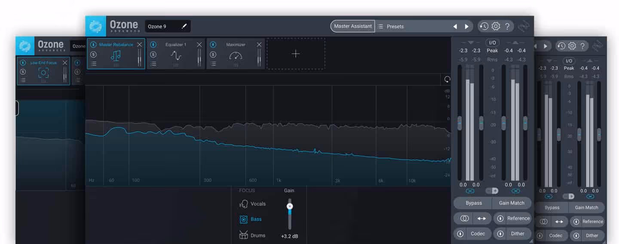Image resolution: width=619 pixels, height=244 pixels.
Task: Toggle power on the Maximizer module
Action: click(x=213, y=45)
